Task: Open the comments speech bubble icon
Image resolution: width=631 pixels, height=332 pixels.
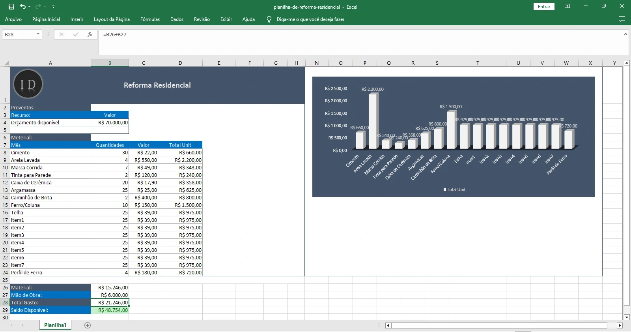Action: click(622, 19)
